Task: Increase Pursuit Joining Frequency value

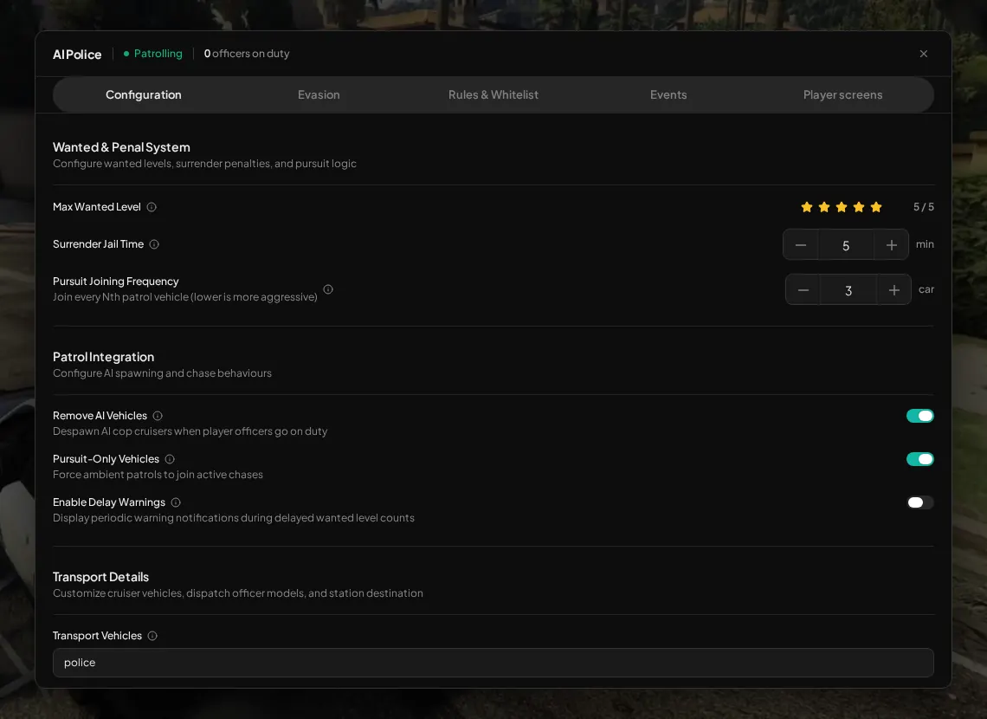Action: click(x=893, y=290)
